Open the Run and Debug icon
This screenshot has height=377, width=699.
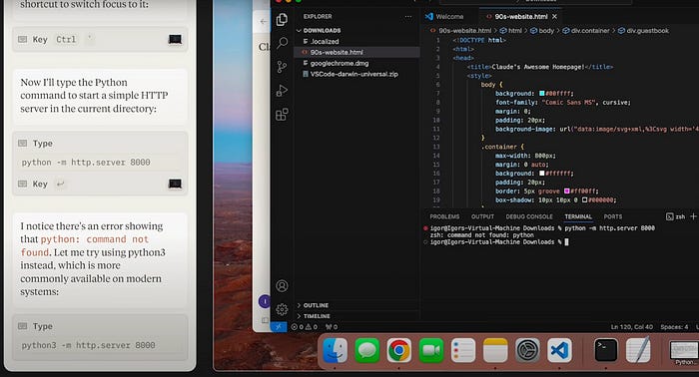282,91
